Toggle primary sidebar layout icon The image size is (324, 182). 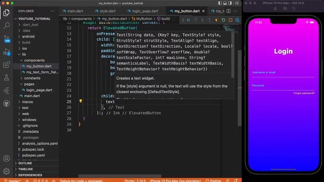coord(220,3)
